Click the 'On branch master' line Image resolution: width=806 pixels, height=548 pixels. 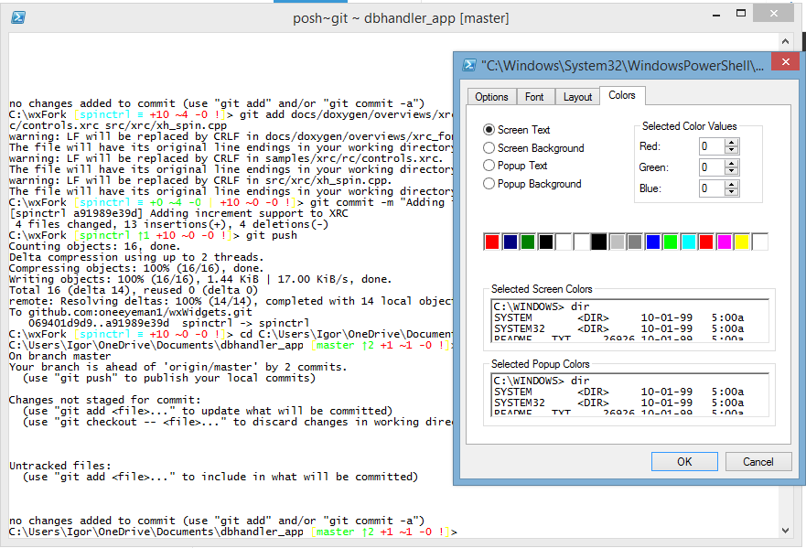(59, 356)
